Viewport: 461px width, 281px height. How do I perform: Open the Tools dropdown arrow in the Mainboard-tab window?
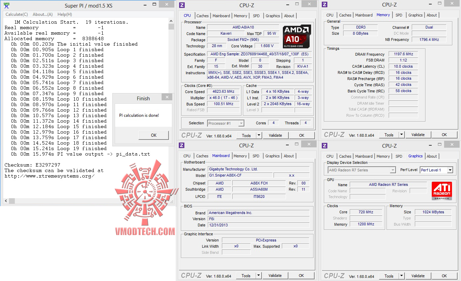(259, 276)
